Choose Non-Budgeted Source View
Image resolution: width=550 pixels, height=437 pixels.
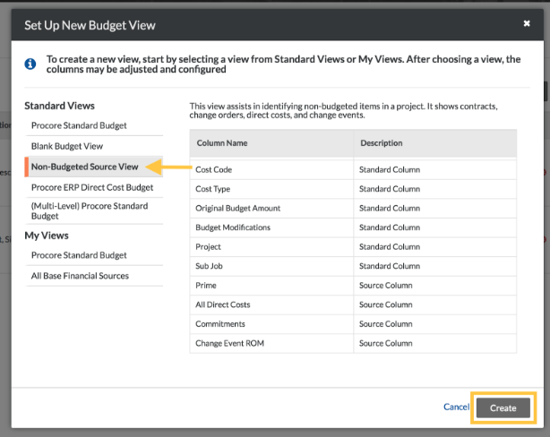pos(94,167)
